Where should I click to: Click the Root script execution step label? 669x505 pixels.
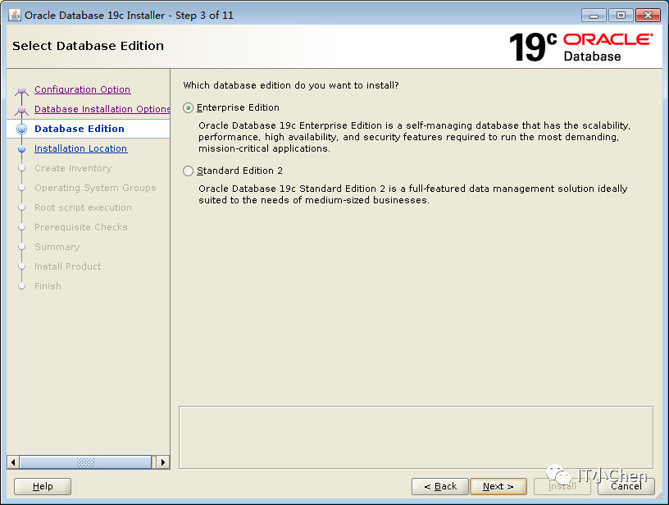[x=83, y=207]
